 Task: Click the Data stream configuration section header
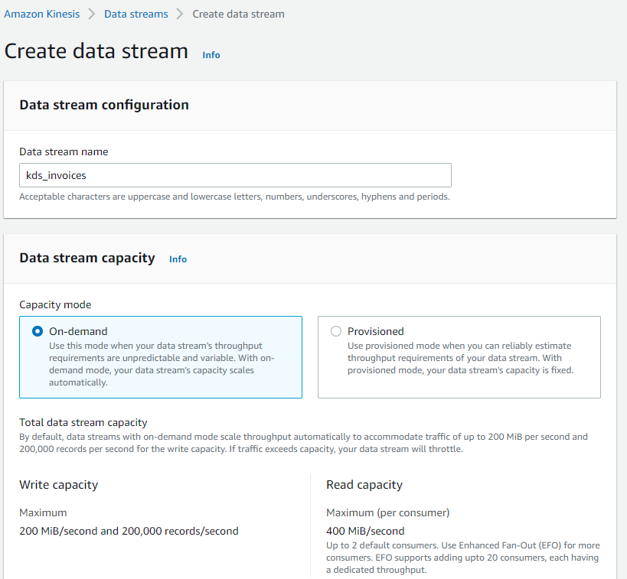point(104,105)
